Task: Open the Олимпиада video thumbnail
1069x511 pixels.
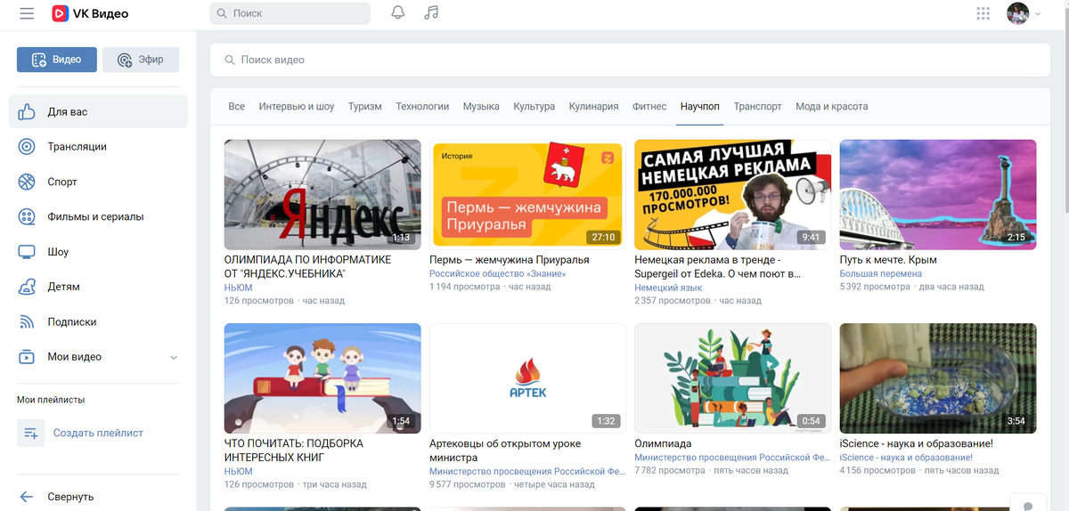Action: [732, 378]
